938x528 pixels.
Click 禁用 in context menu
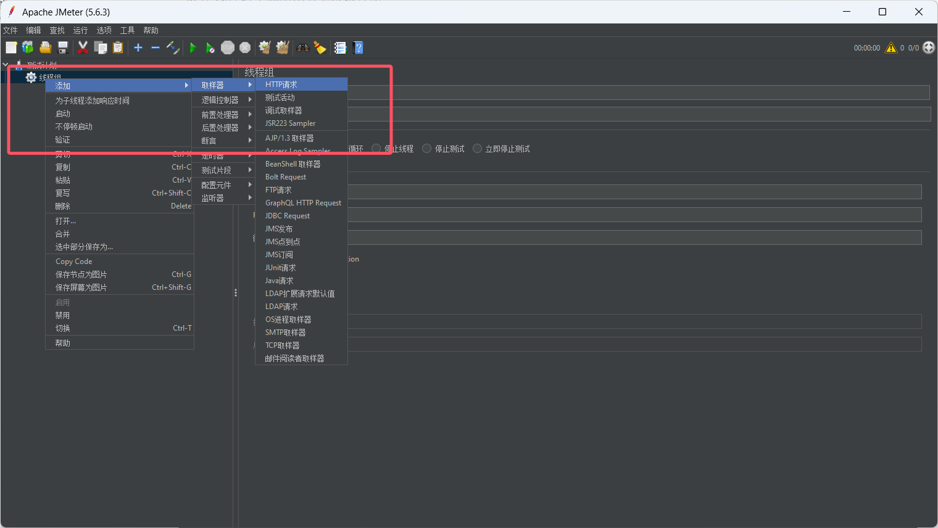pyautogui.click(x=120, y=315)
